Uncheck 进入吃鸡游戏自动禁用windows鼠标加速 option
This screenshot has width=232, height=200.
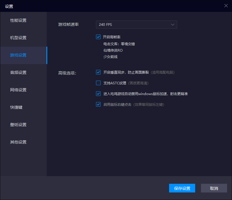tap(98, 94)
